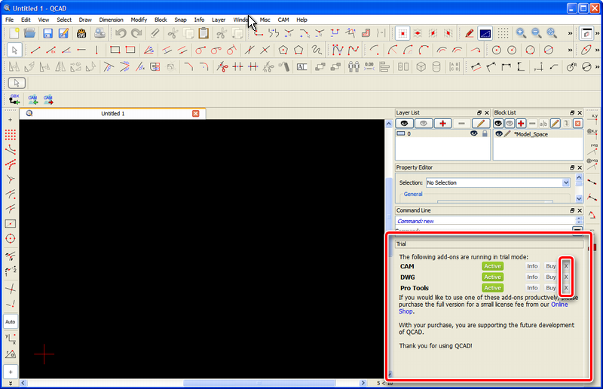Select the polygon (pentagon) drawing tool

pyautogui.click(x=283, y=50)
